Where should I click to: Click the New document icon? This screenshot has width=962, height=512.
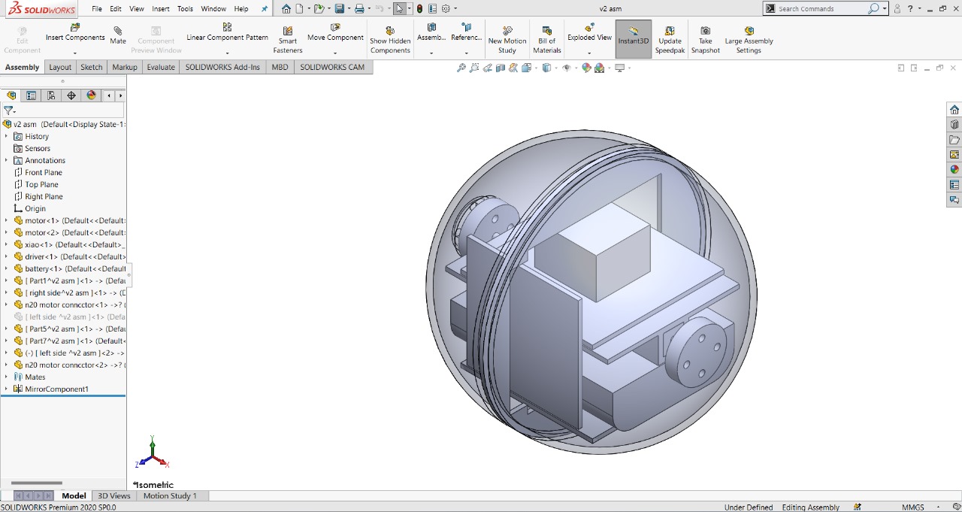click(298, 9)
